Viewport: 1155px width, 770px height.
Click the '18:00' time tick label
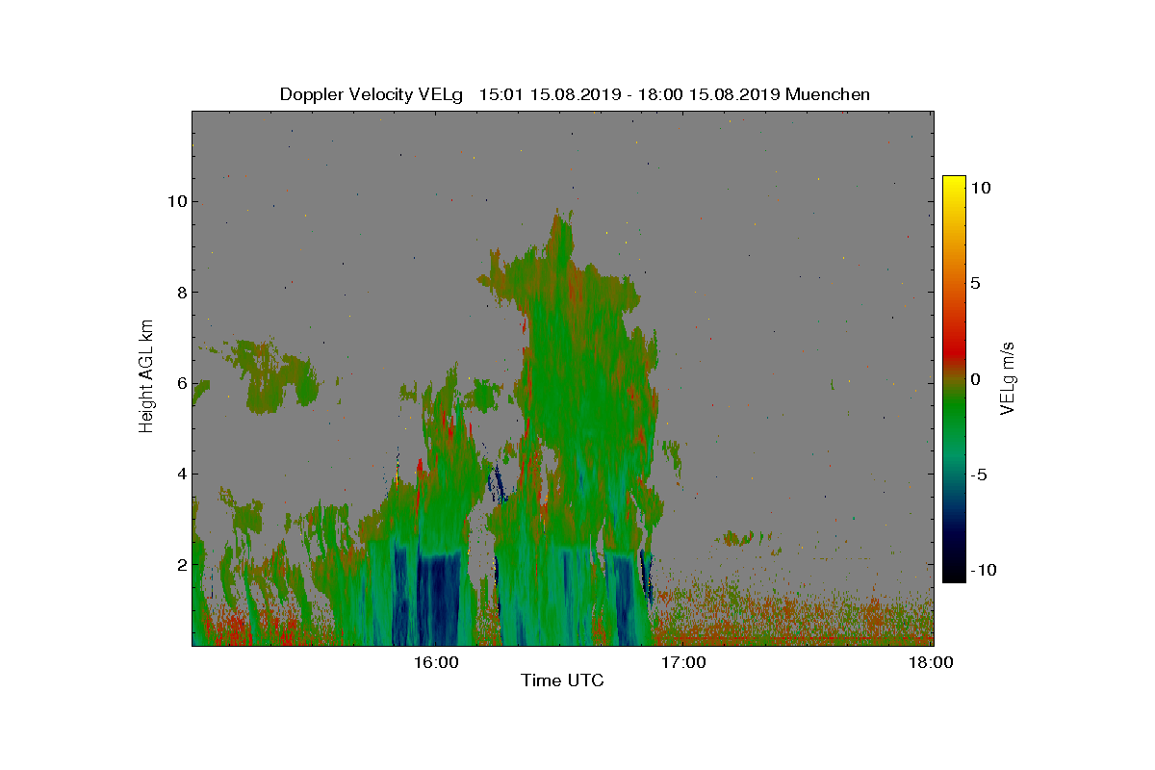tap(932, 662)
